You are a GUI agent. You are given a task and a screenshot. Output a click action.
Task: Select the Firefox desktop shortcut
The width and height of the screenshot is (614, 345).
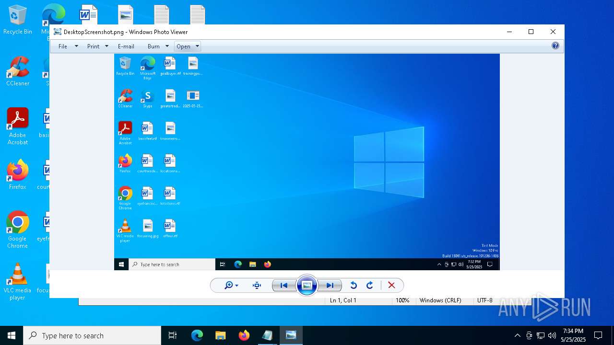tap(18, 175)
